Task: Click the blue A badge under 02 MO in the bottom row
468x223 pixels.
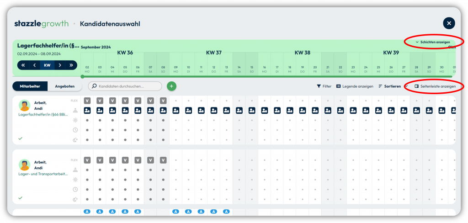Action: (x=87, y=212)
